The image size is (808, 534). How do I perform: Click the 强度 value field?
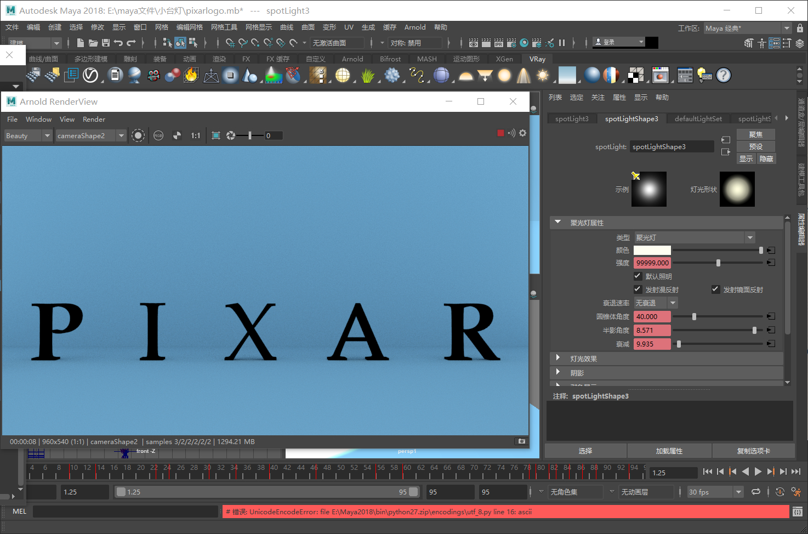652,263
